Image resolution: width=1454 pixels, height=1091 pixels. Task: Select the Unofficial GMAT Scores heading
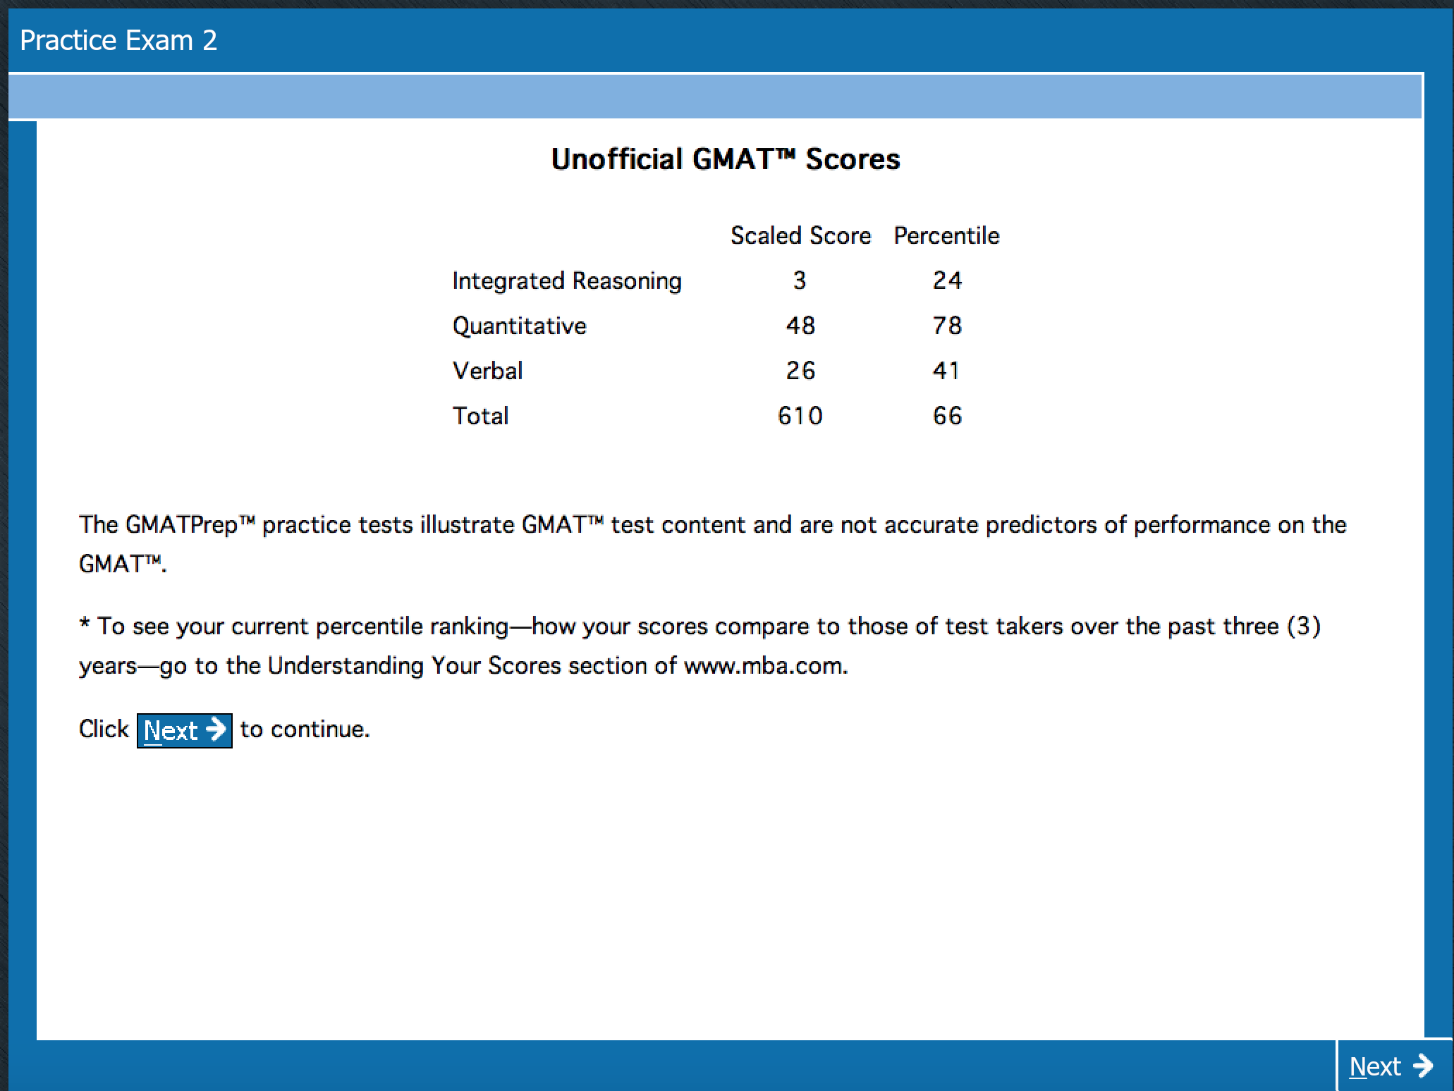point(725,159)
